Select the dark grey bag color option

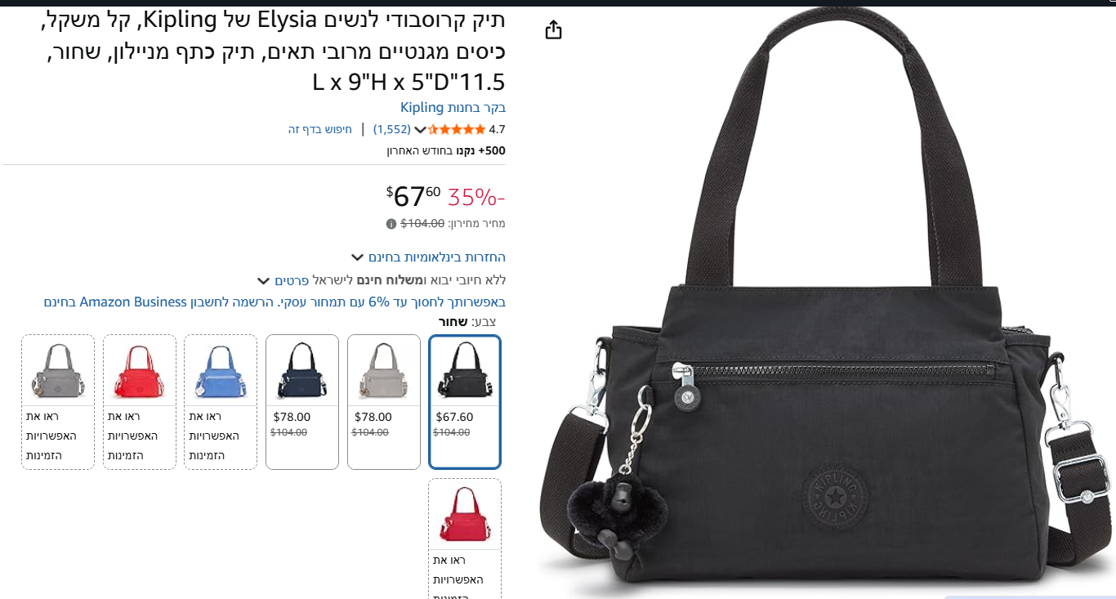click(x=58, y=401)
